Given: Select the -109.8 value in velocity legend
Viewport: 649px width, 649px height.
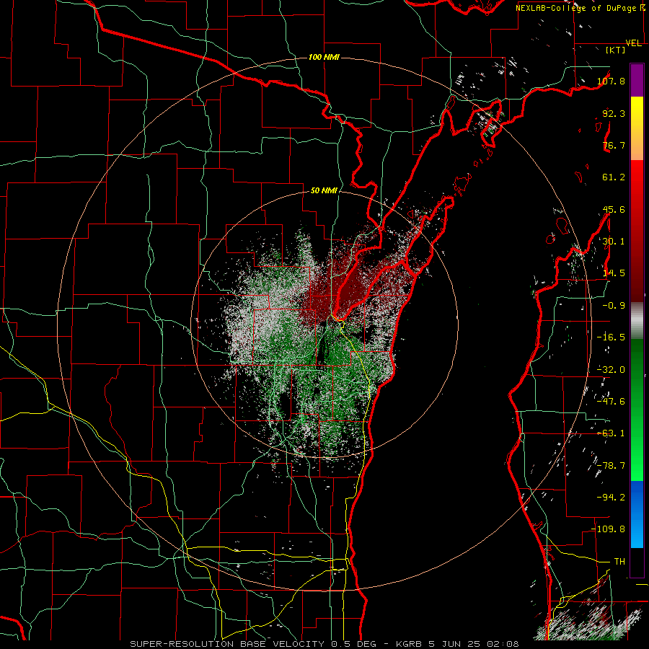Looking at the screenshot, I should tap(609, 529).
